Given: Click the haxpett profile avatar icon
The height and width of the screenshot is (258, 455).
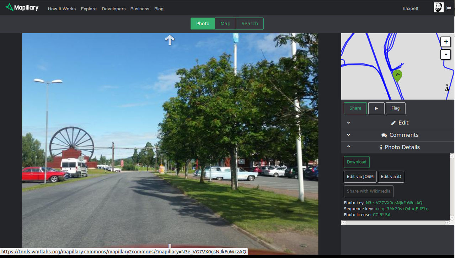Looking at the screenshot, I should (438, 7).
